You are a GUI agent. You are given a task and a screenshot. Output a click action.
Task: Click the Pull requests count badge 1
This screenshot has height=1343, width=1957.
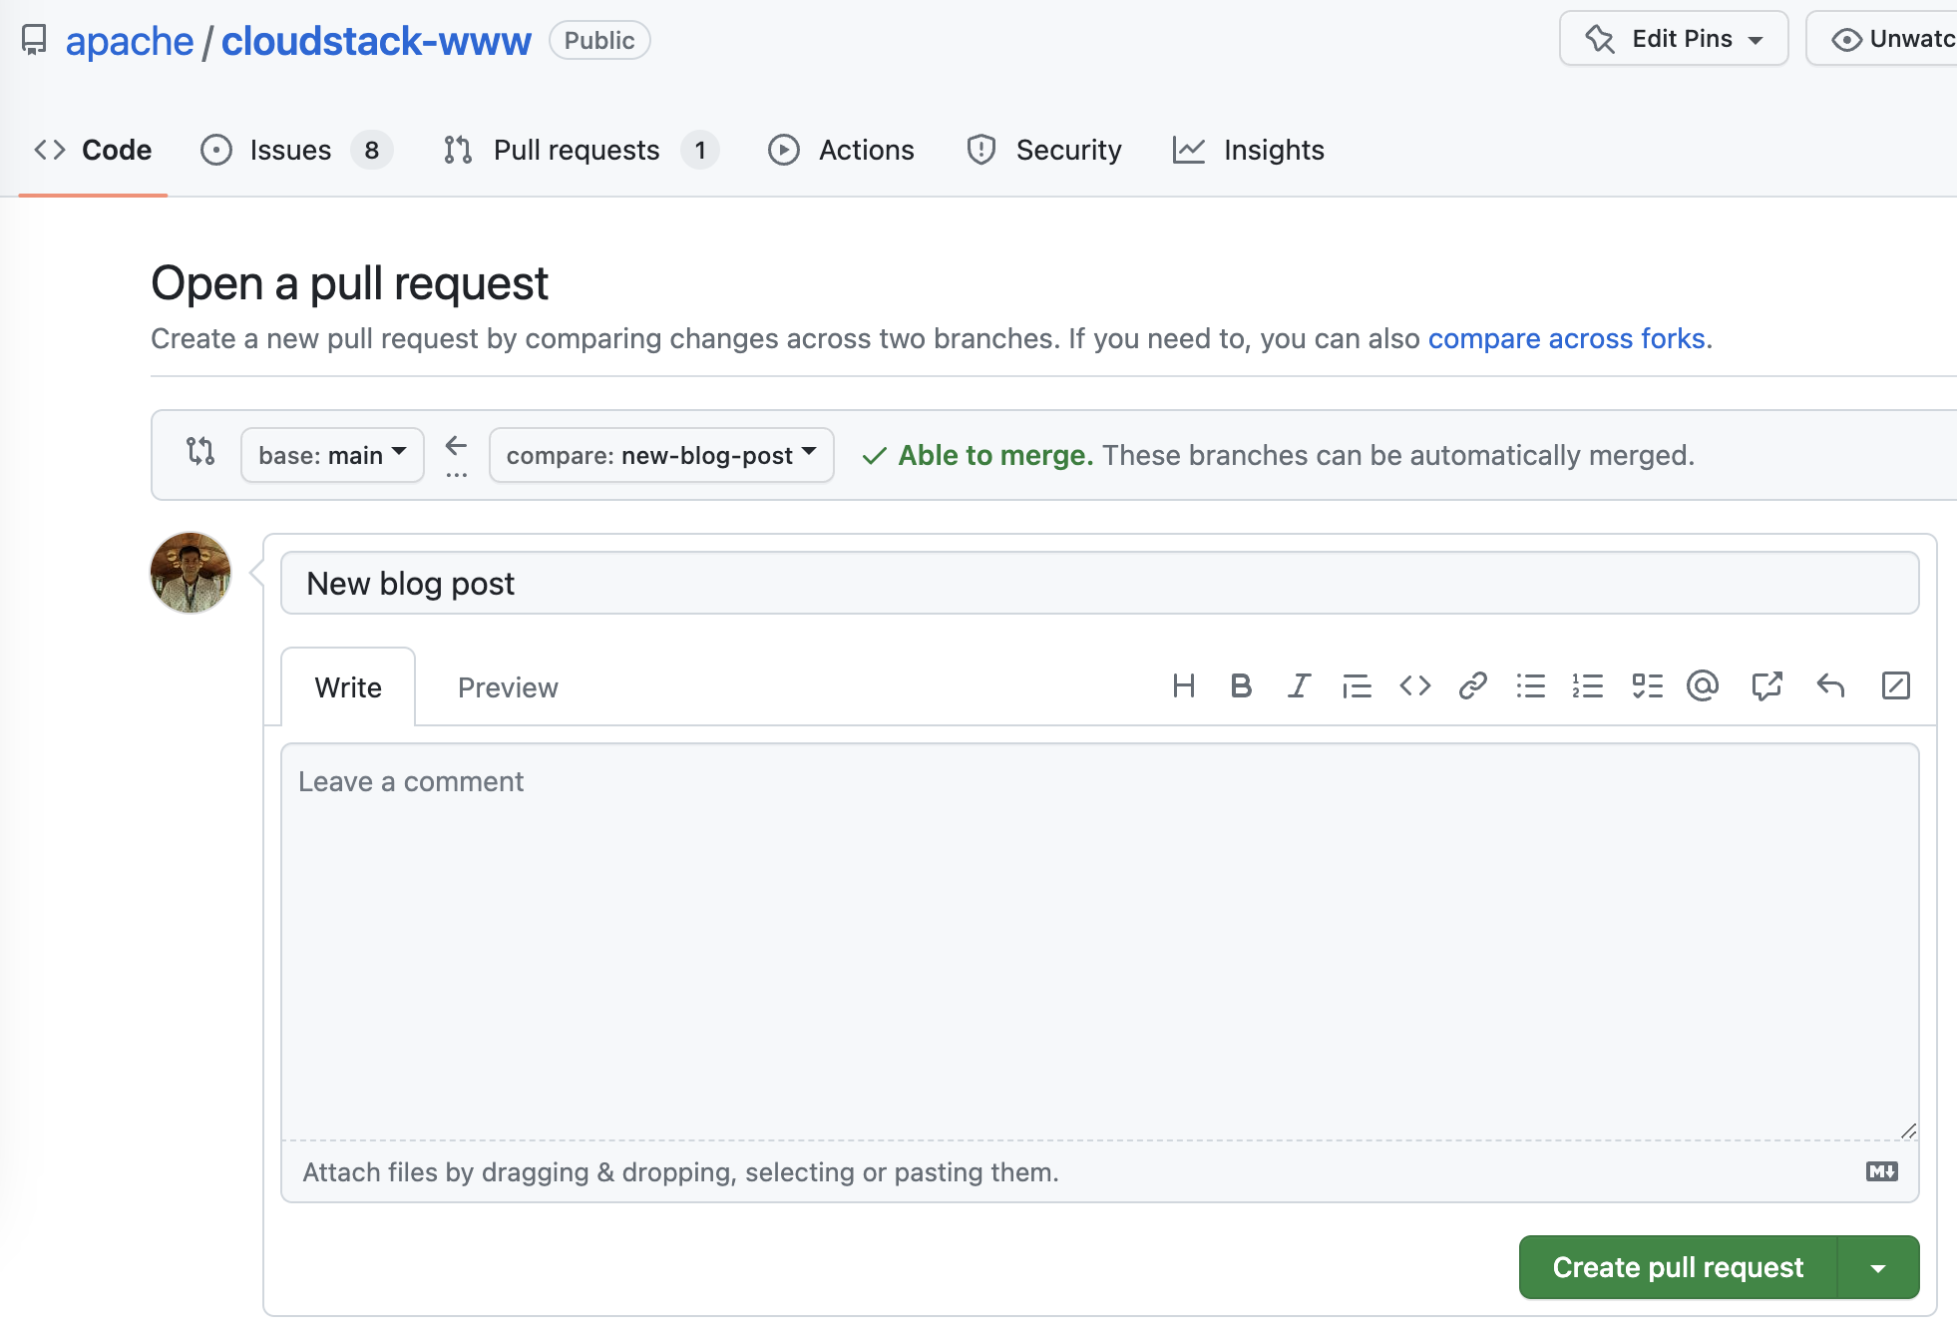coord(700,151)
